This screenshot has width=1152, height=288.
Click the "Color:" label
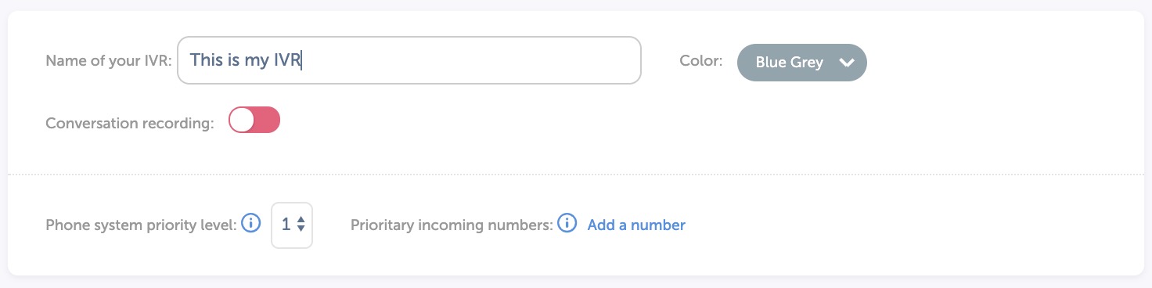pyautogui.click(x=701, y=60)
